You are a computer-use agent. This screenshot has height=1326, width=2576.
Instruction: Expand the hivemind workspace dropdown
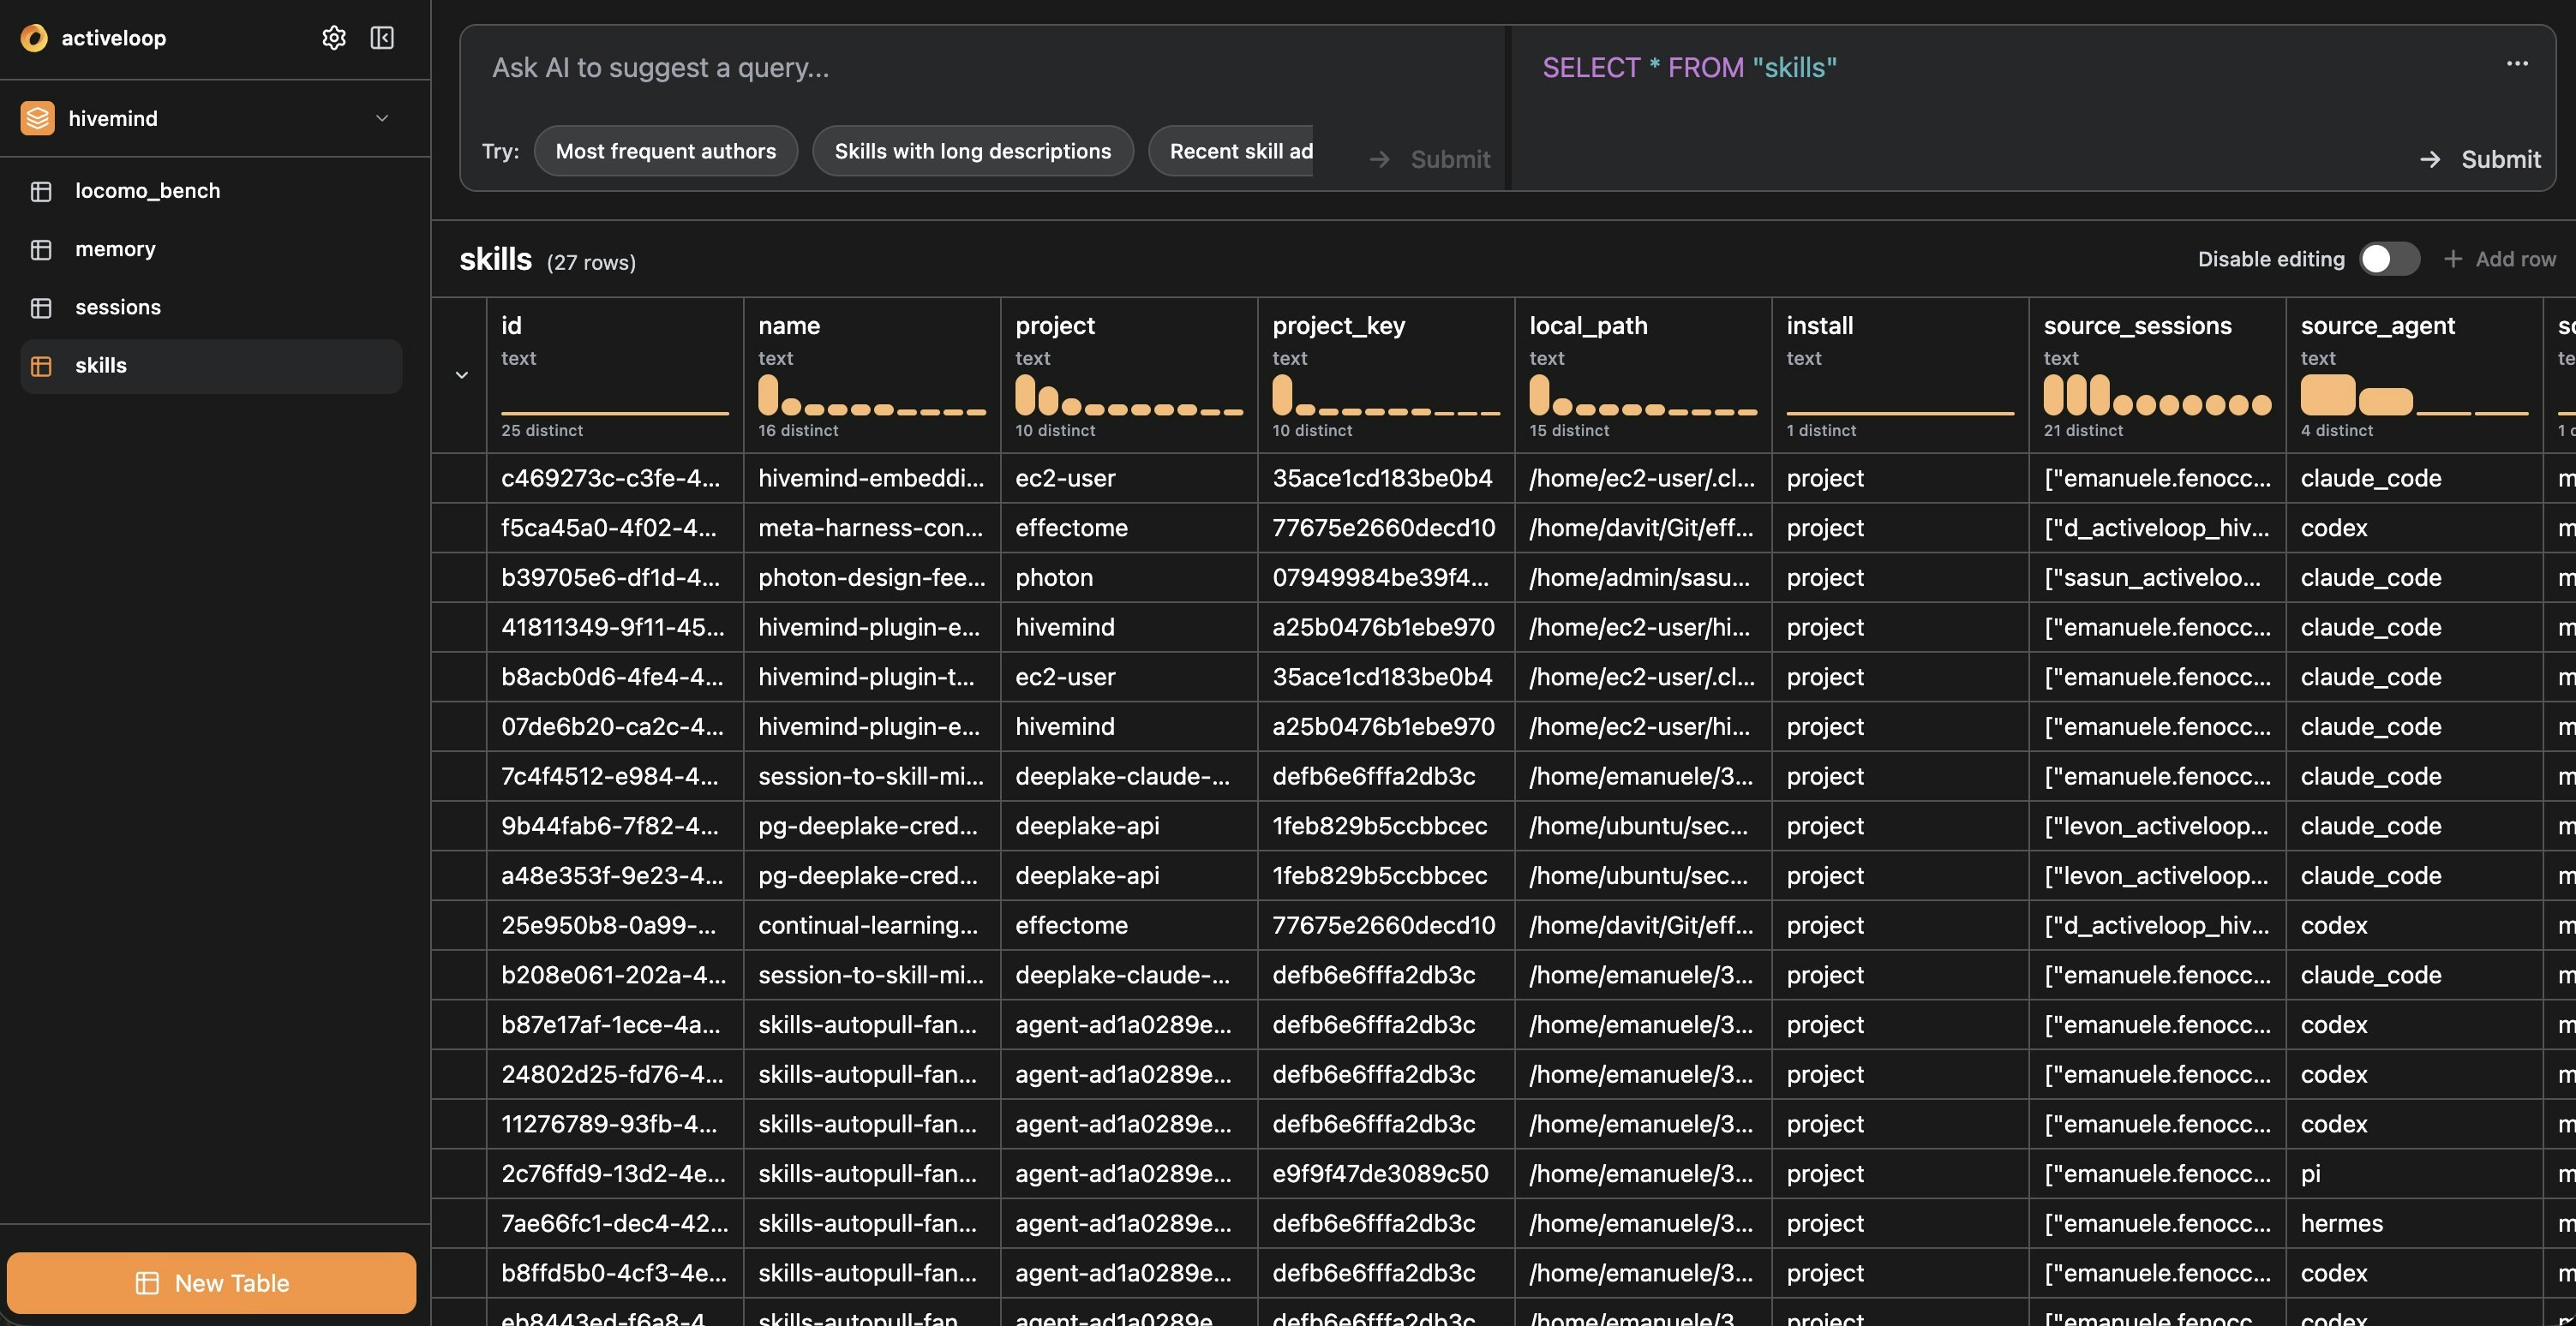pyautogui.click(x=382, y=118)
